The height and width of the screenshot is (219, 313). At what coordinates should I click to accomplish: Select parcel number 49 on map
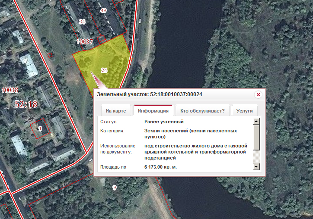103,10
